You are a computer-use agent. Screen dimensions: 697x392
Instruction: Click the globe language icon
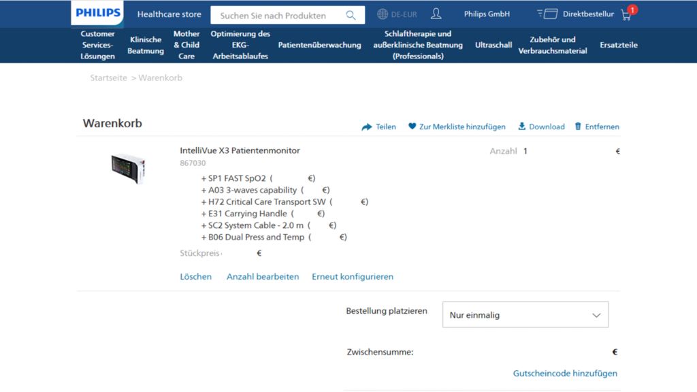click(x=383, y=14)
